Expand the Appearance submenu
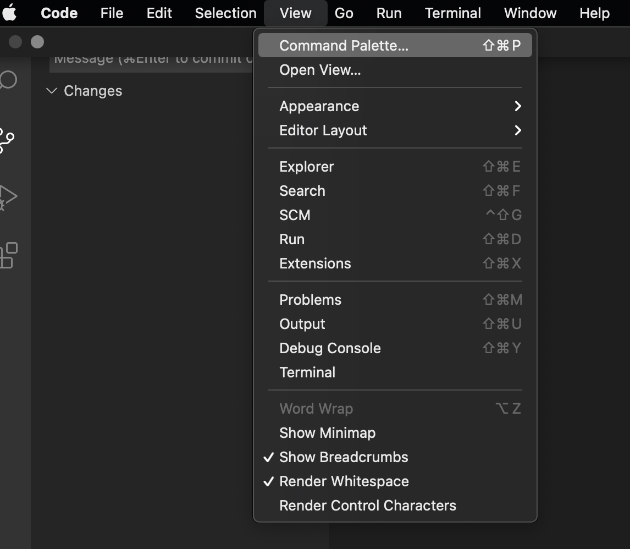 click(395, 106)
